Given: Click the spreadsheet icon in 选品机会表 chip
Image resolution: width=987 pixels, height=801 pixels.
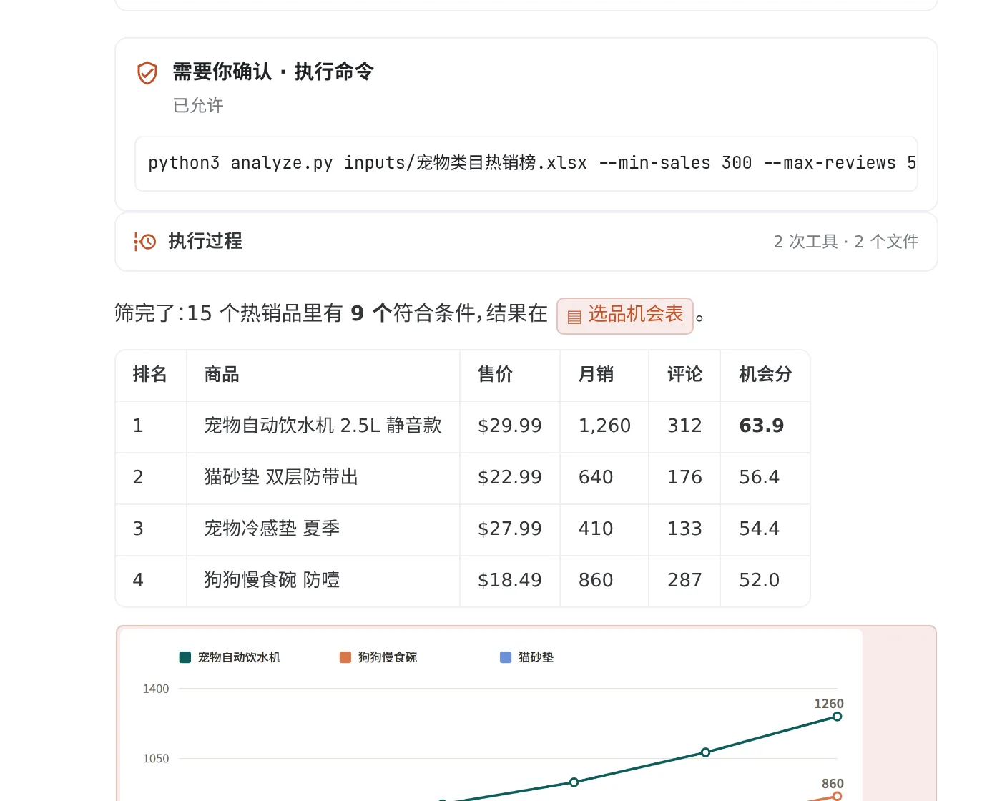Looking at the screenshot, I should pyautogui.click(x=574, y=317).
